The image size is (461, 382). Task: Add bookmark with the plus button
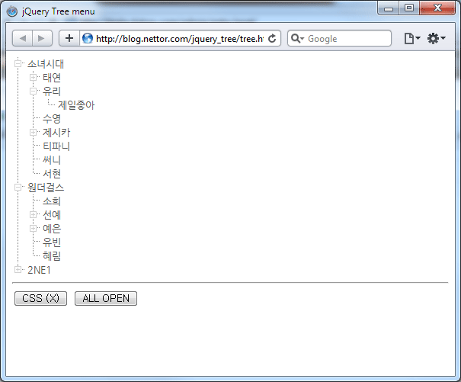[69, 38]
